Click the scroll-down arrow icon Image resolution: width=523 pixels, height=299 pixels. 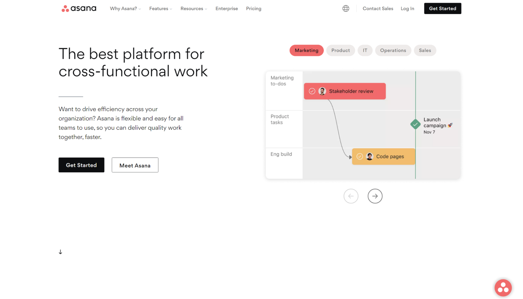point(60,252)
